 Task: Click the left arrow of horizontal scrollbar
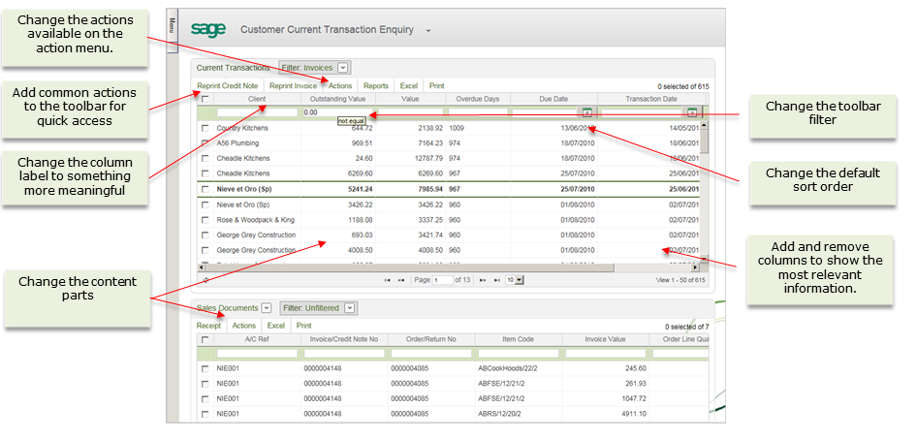pos(202,267)
